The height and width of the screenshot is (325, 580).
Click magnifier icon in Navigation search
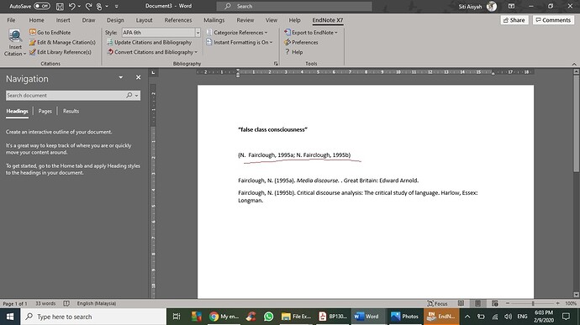129,96
